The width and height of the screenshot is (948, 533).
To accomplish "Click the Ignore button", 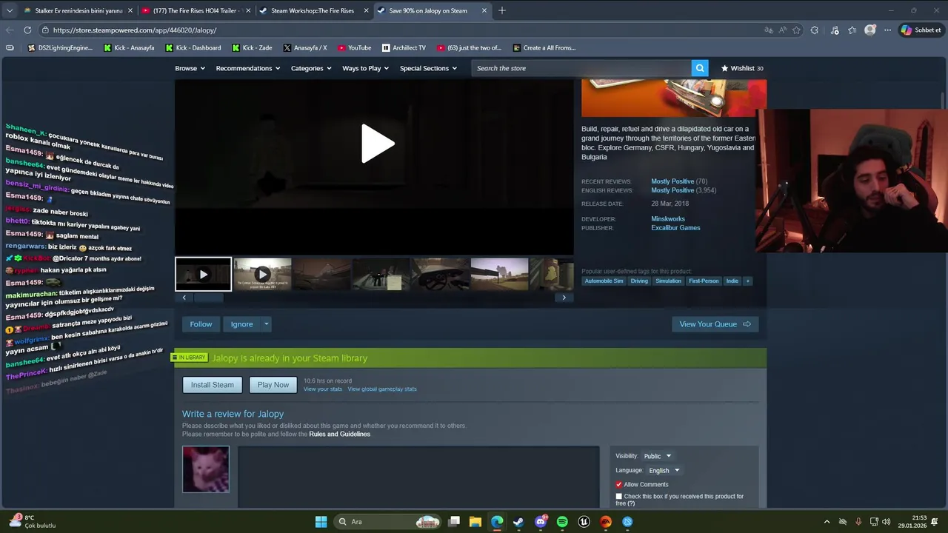I will tap(241, 324).
